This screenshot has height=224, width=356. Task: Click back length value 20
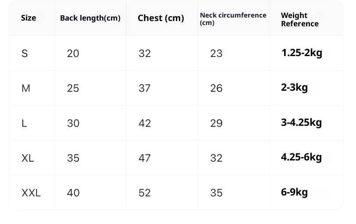tap(73, 53)
